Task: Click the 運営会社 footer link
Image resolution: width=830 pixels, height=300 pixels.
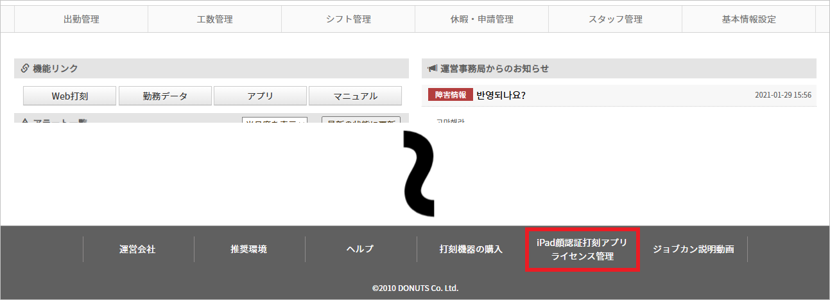Action: (x=137, y=249)
